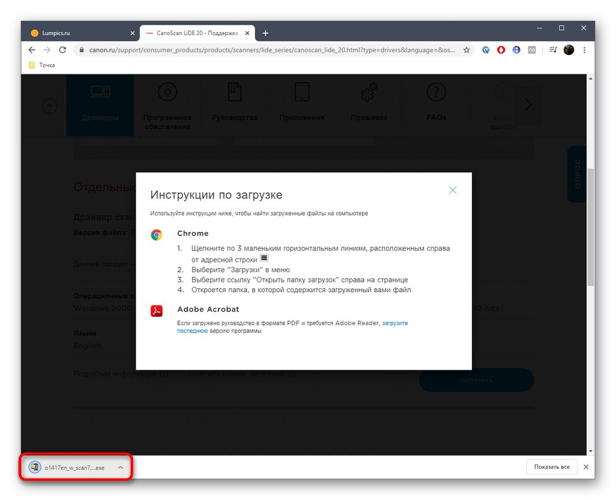Open a new browser tab
The width and height of the screenshot is (616, 500).
click(266, 33)
